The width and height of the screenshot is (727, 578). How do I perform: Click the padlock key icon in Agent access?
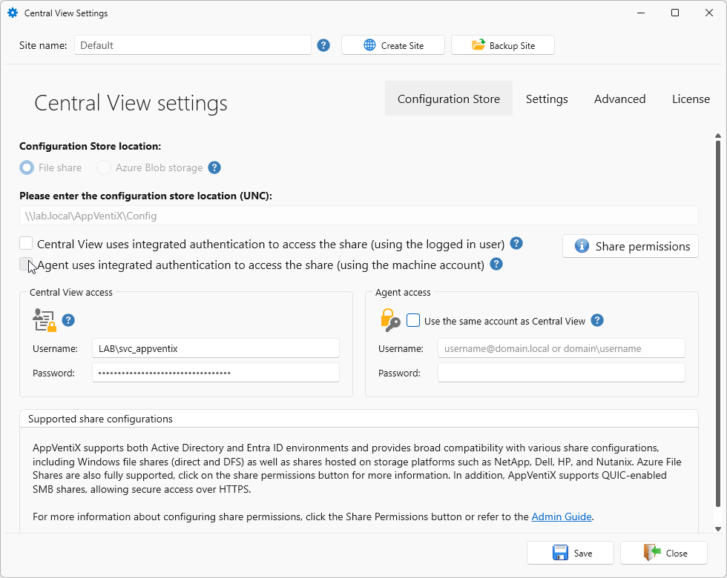(x=390, y=320)
